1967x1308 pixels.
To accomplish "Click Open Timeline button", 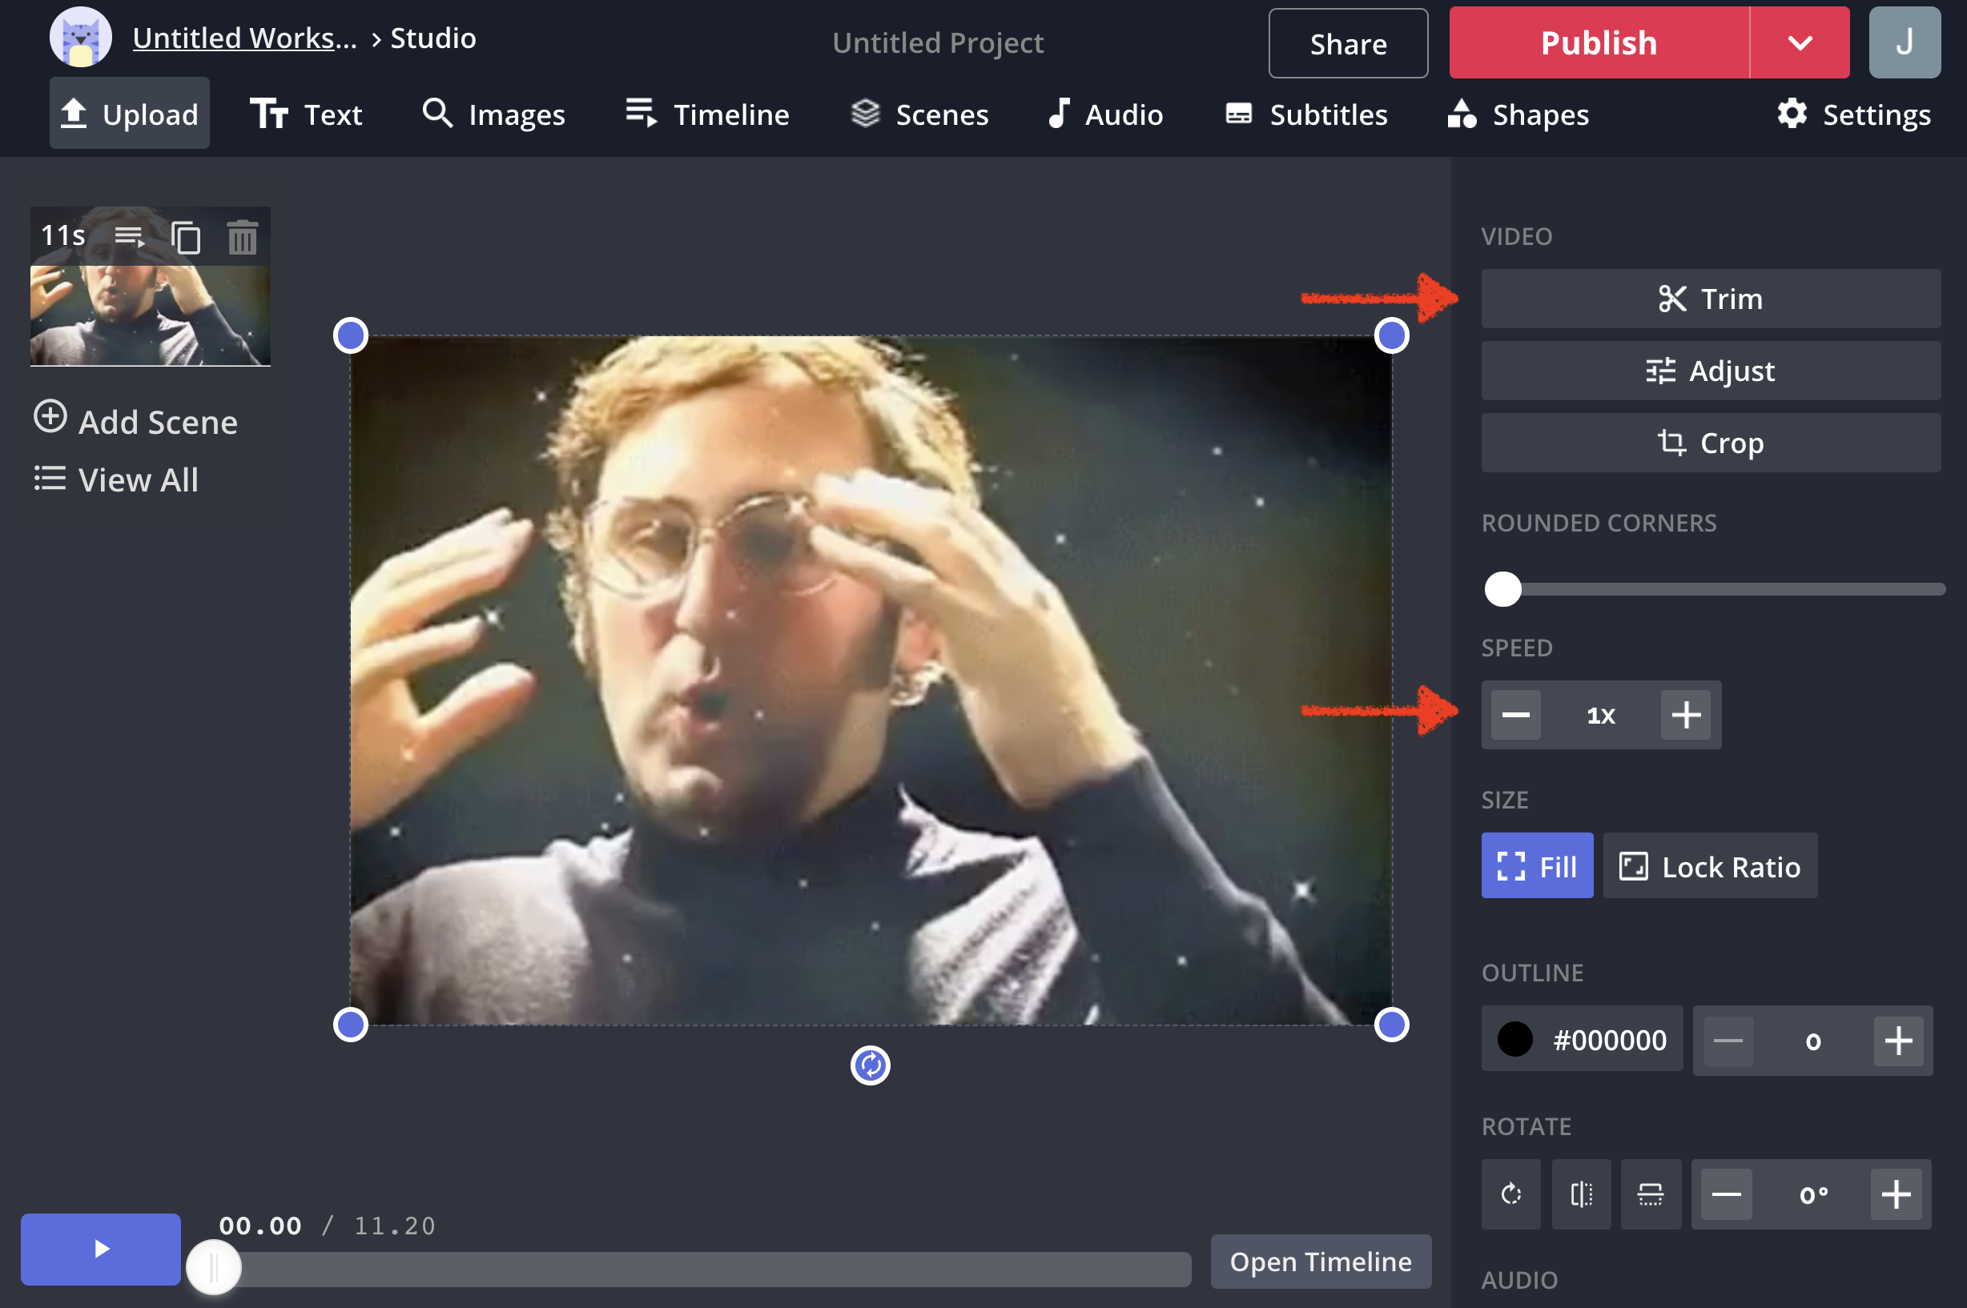I will [x=1320, y=1262].
